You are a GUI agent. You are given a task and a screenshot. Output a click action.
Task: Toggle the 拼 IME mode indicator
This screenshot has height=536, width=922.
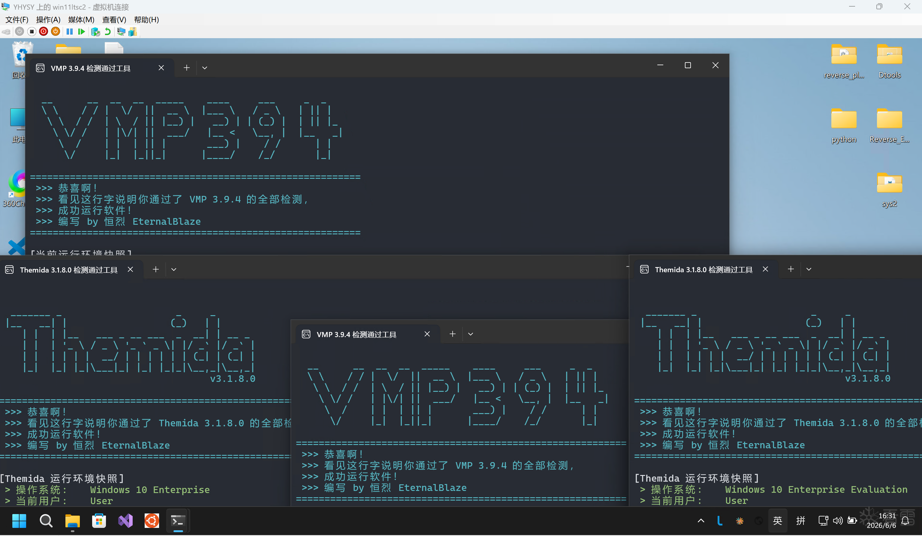[x=800, y=521]
